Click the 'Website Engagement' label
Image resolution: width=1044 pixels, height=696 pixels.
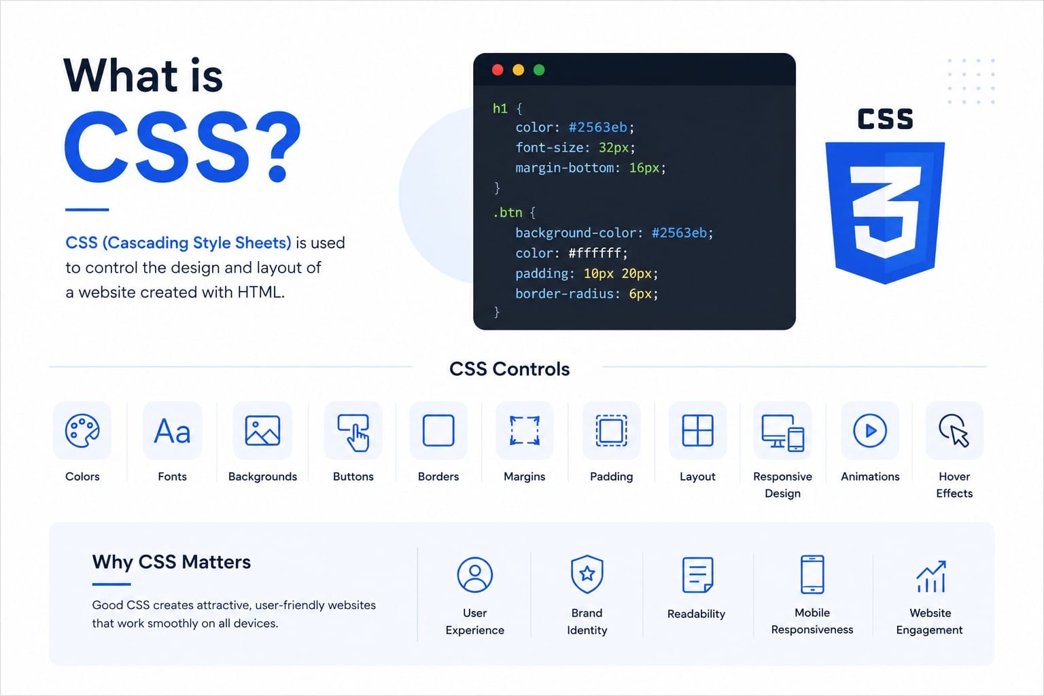(930, 621)
